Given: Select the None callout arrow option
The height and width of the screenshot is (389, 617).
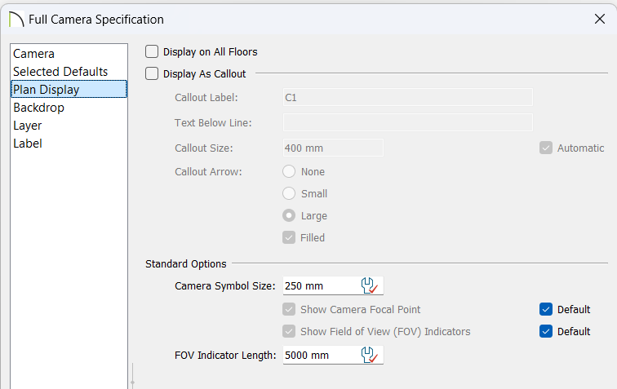Looking at the screenshot, I should pos(289,171).
